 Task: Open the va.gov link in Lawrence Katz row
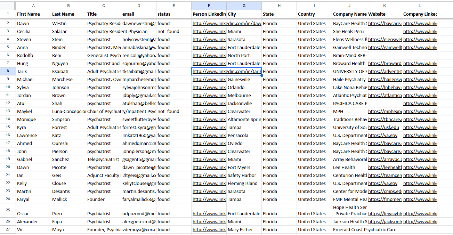[383, 136]
